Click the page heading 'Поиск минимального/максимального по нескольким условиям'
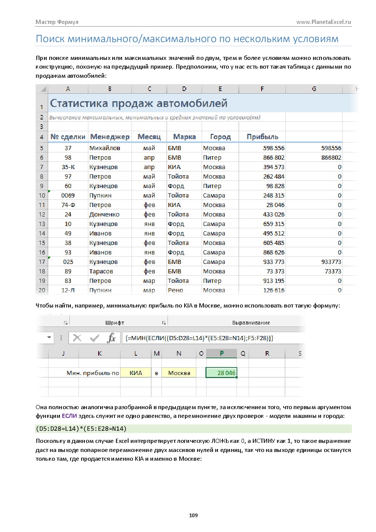The height and width of the screenshot is (532, 376). [187, 39]
